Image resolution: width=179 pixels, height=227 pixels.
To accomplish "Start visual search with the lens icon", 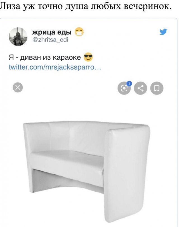I will coord(124,88).
